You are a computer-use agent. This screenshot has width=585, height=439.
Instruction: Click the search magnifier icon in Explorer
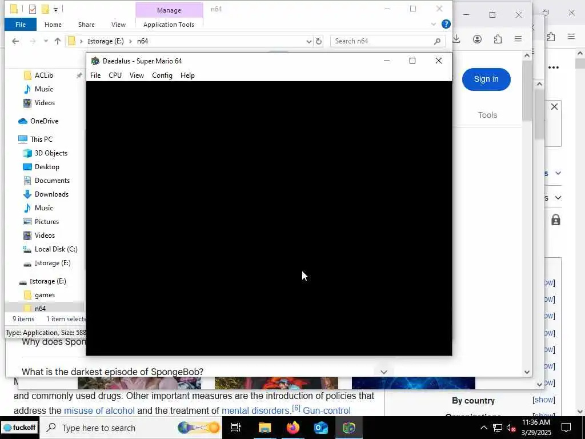tap(437, 41)
